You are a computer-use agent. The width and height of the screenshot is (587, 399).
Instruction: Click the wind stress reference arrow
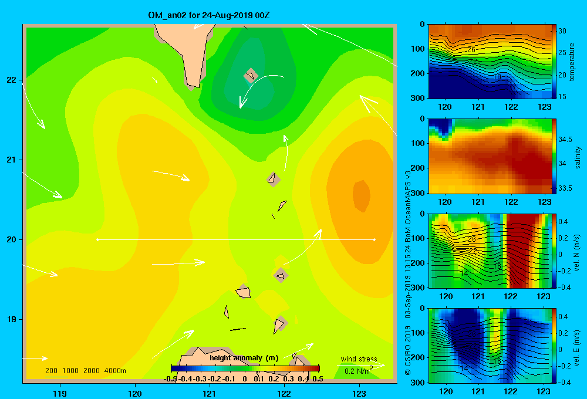[x=360, y=365]
